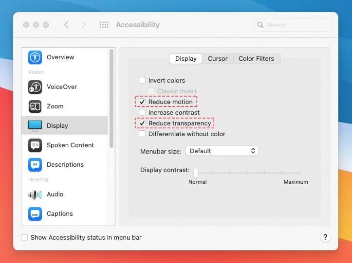Uncheck Reduce motion
This screenshot has height=263, width=352.
[142, 102]
